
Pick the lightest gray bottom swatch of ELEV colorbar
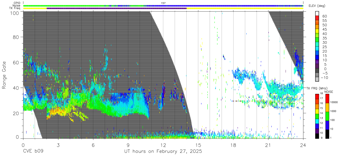tap(317, 79)
